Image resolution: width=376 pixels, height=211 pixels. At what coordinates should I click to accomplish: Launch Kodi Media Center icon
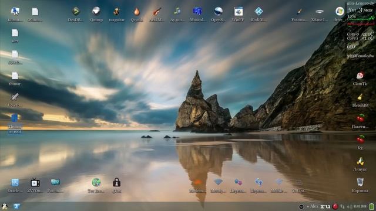258,11
